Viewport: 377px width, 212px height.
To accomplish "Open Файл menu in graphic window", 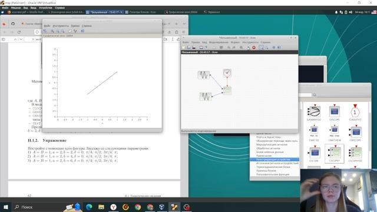I will click(x=47, y=26).
